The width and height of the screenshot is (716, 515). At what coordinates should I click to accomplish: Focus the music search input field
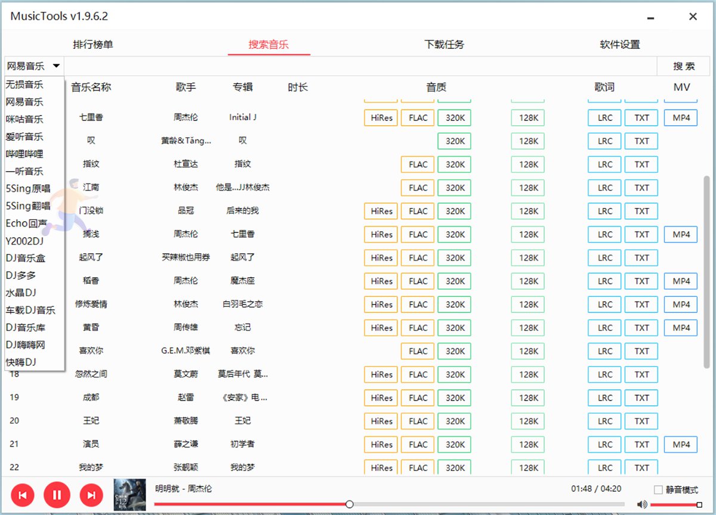360,66
